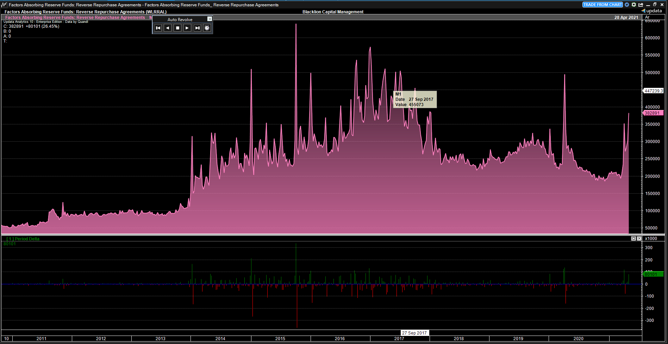Click the 2012 year on time axis
Viewport: 668px width, 344px height.
pyautogui.click(x=101, y=339)
